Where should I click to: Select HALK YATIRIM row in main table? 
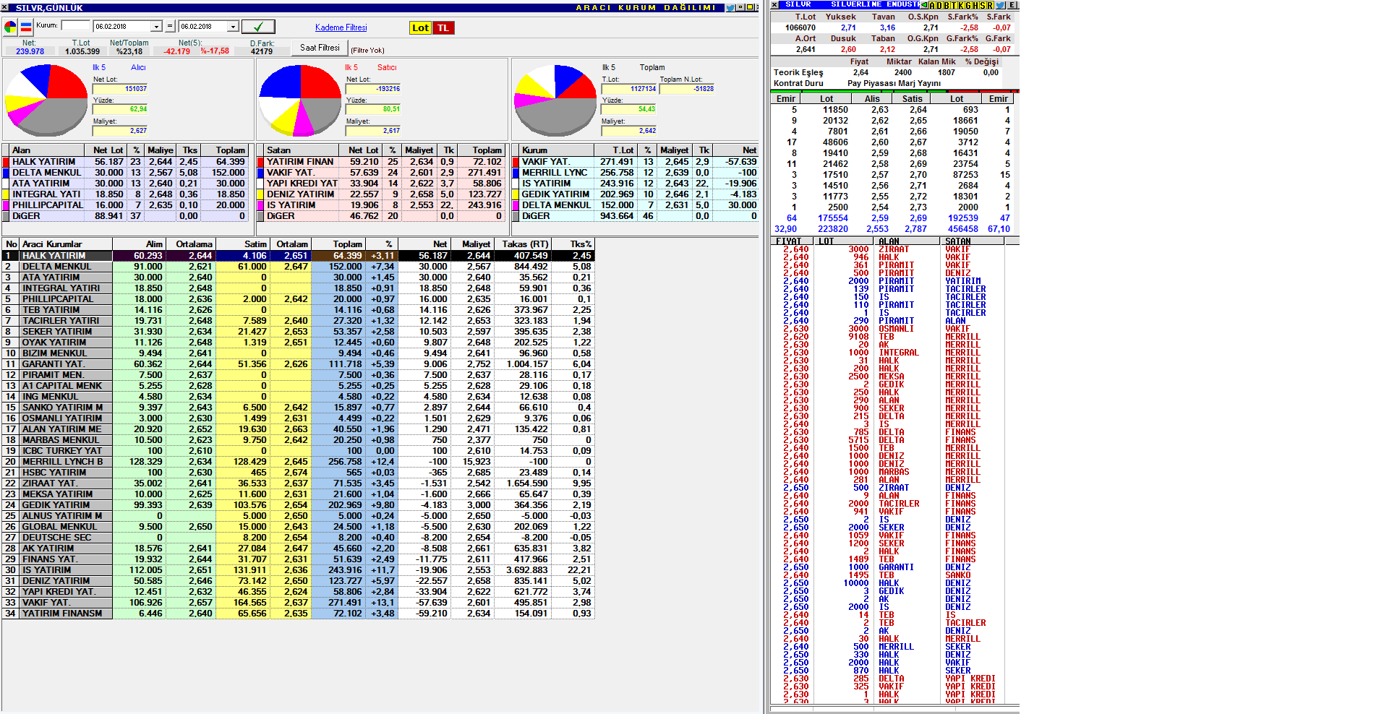click(x=298, y=256)
